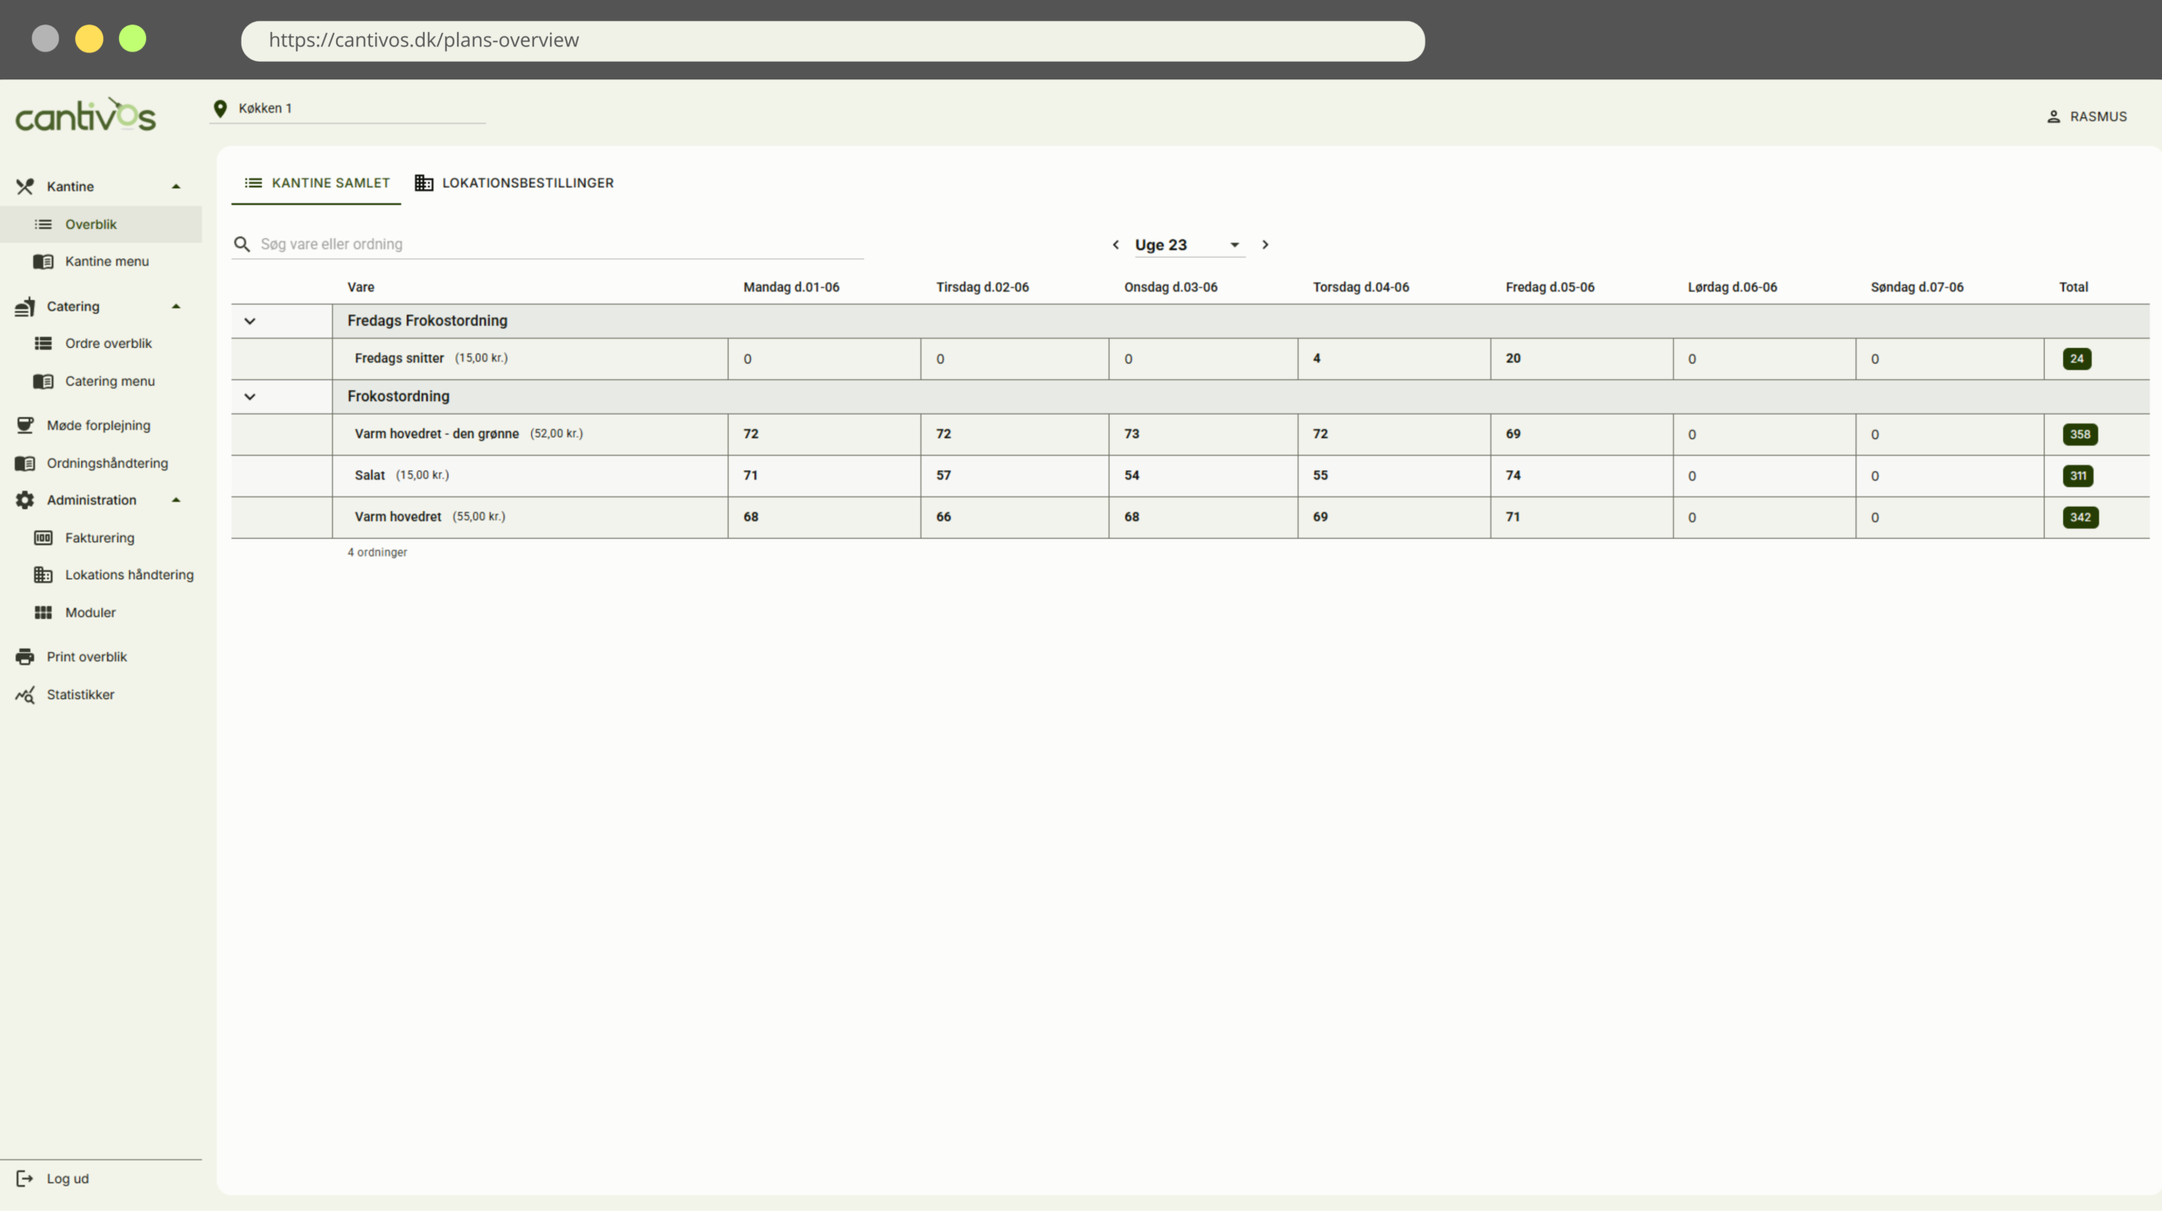2162x1211 pixels.
Task: Click the browser address bar URL
Action: click(424, 40)
